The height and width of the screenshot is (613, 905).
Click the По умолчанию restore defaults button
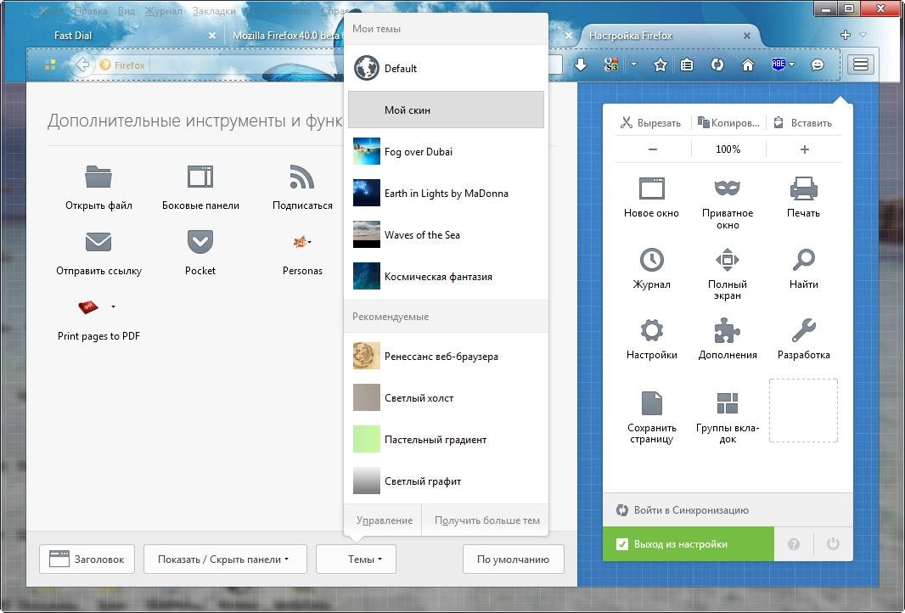[513, 559]
